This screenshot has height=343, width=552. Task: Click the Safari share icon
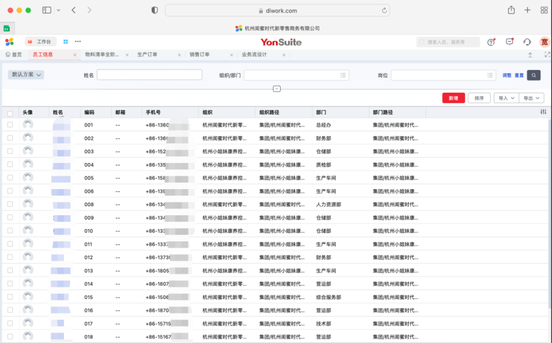511,10
